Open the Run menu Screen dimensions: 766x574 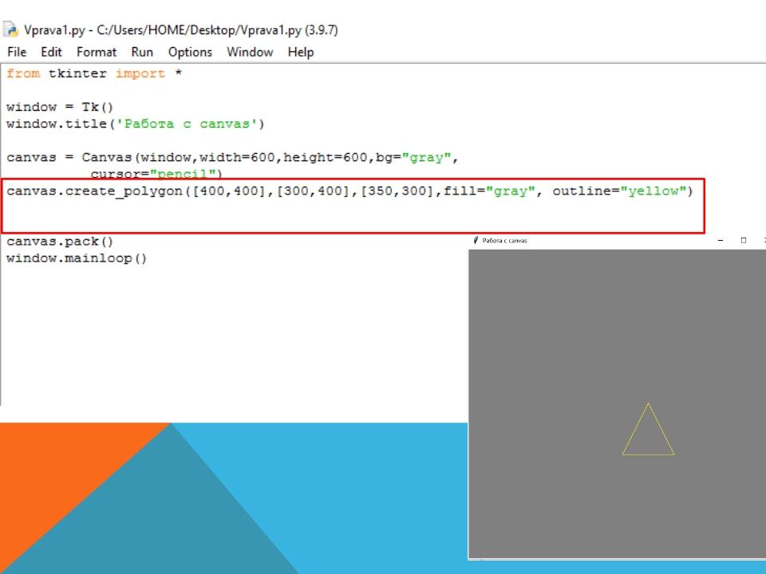(142, 52)
